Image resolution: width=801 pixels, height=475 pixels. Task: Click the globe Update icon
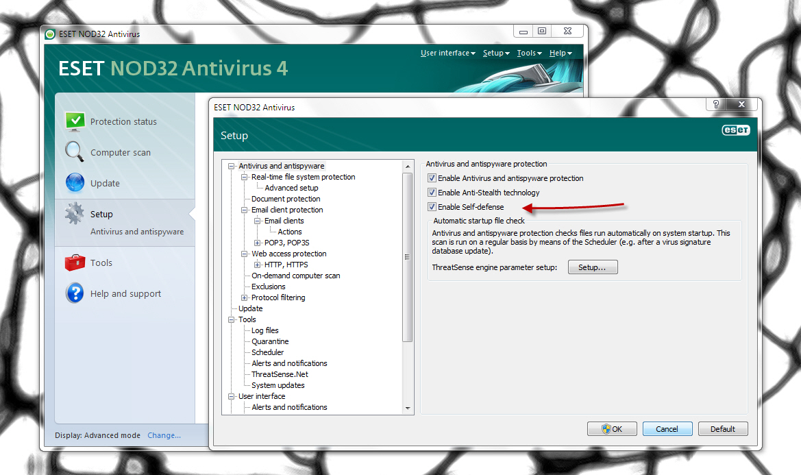(x=75, y=183)
